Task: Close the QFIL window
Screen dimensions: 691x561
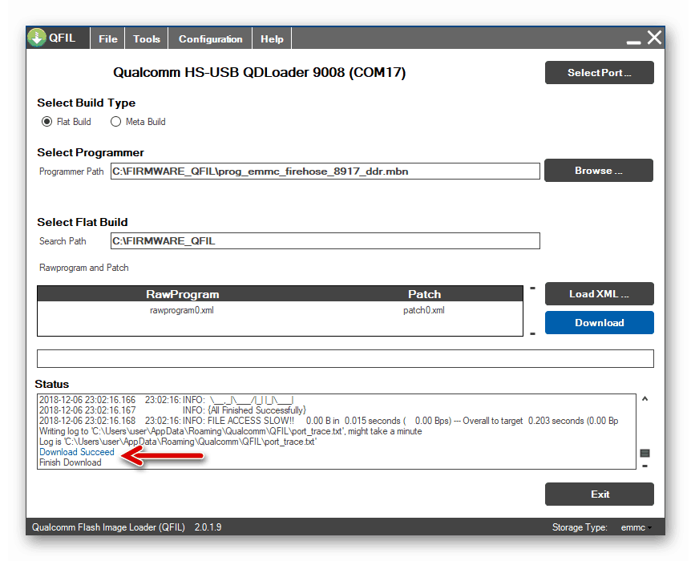Action: coord(654,38)
